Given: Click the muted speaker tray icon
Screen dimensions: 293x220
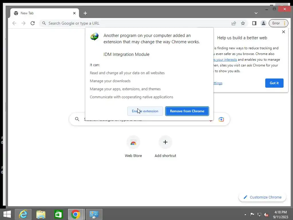Looking at the screenshot, I should pyautogui.click(x=266, y=214).
